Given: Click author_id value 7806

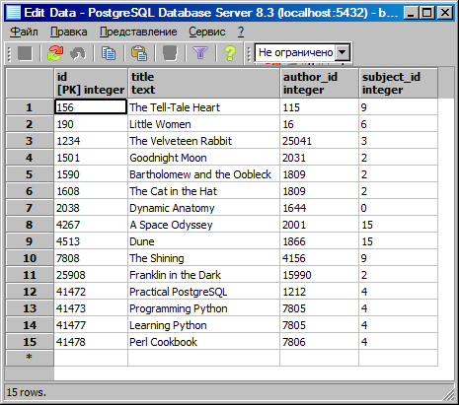Looking at the screenshot, I should pyautogui.click(x=320, y=342).
